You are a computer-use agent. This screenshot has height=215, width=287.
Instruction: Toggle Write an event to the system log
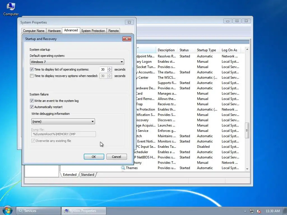pyautogui.click(x=32, y=101)
